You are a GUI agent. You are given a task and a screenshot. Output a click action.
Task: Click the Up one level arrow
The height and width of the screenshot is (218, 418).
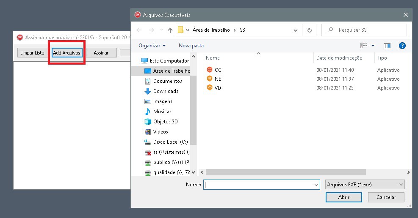[170, 30]
